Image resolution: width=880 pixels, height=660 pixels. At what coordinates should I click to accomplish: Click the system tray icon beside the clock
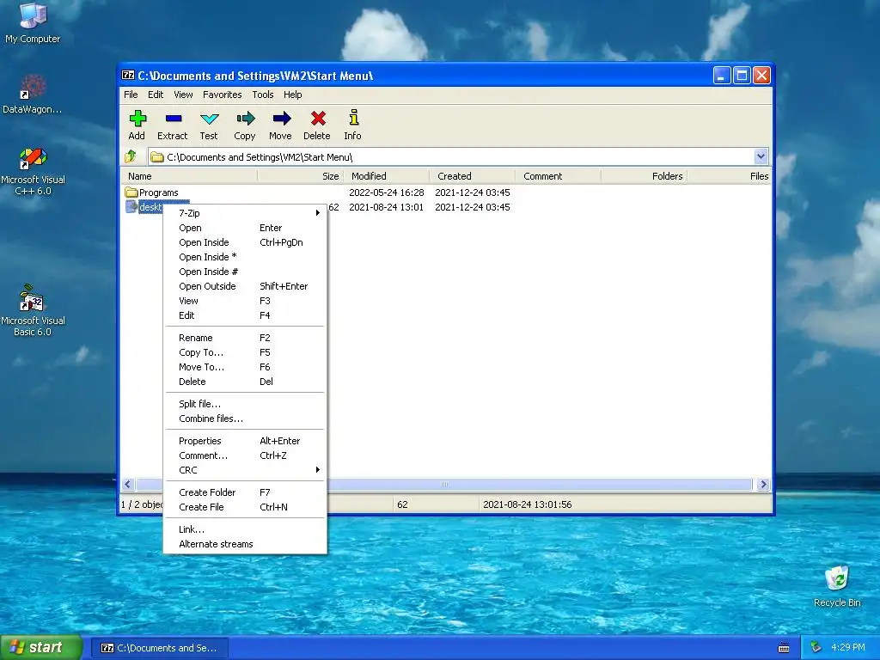point(816,647)
